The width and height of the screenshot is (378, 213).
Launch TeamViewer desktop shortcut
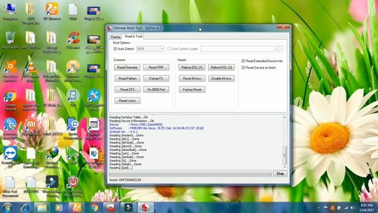coord(10,157)
